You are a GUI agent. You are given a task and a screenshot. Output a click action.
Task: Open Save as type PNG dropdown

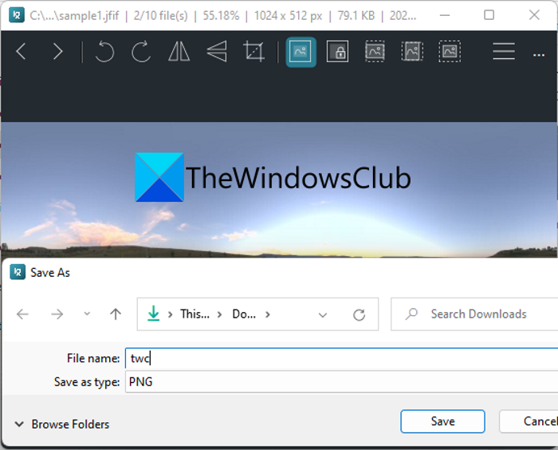(342, 381)
